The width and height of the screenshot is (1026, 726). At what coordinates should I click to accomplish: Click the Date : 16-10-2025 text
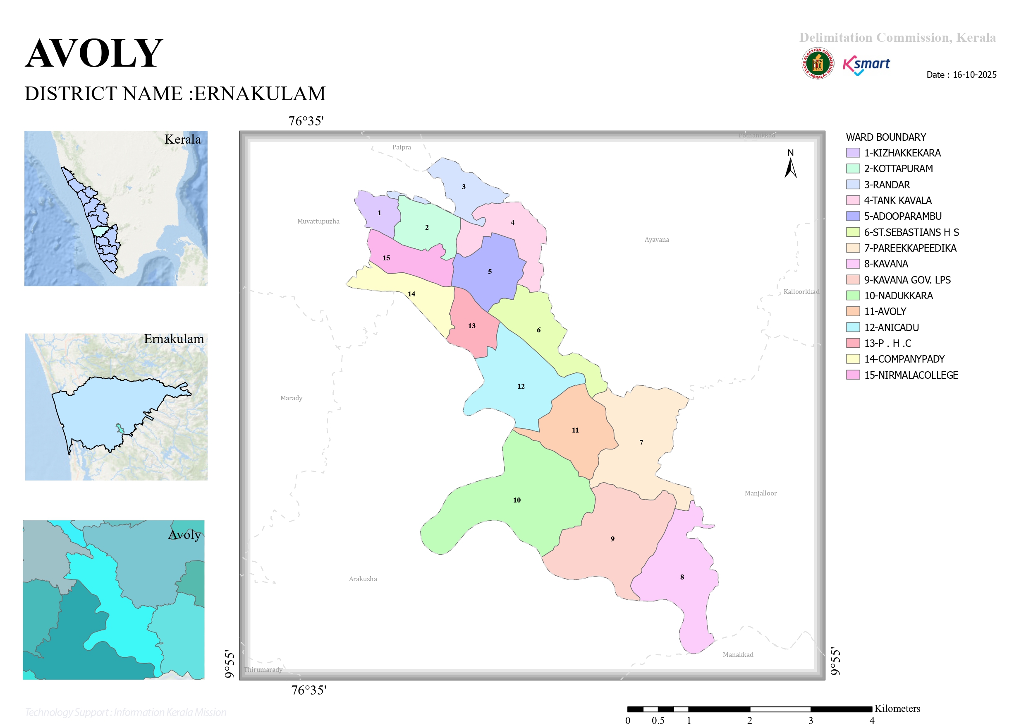(961, 75)
